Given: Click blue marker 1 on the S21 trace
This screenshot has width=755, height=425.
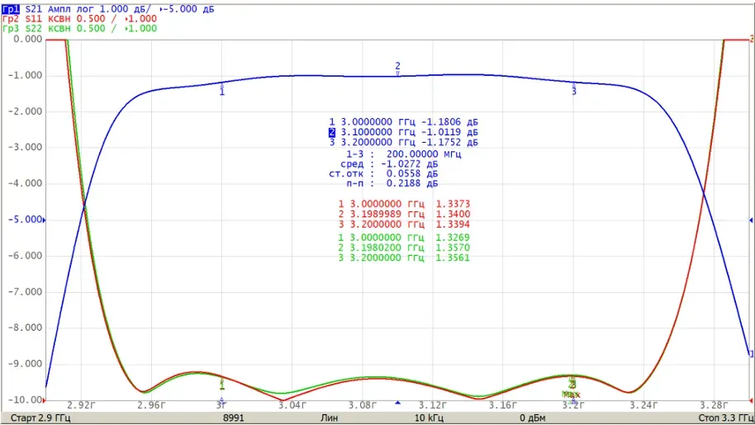Looking at the screenshot, I should [x=222, y=89].
